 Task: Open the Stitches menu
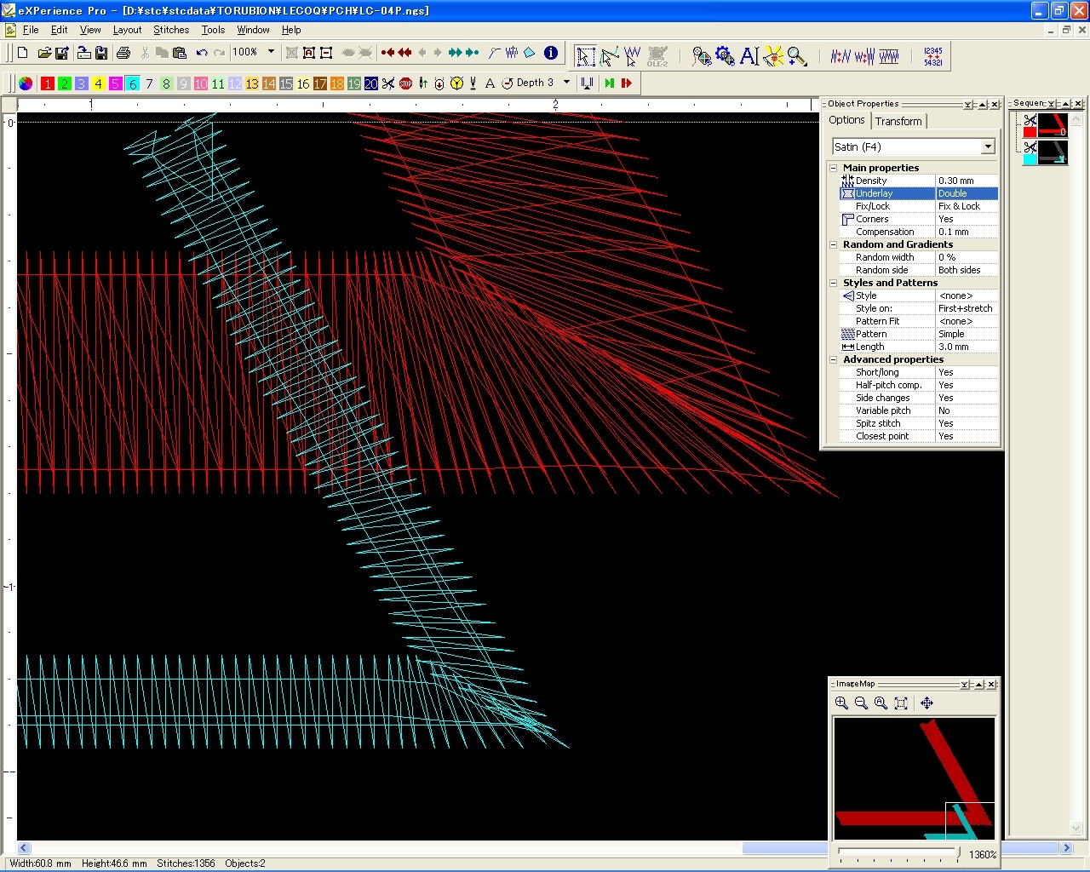pyautogui.click(x=171, y=30)
